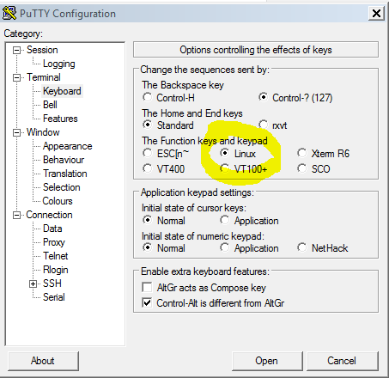389x378 pixels.
Task: Collapse the Terminal tree node
Action: pos(17,78)
